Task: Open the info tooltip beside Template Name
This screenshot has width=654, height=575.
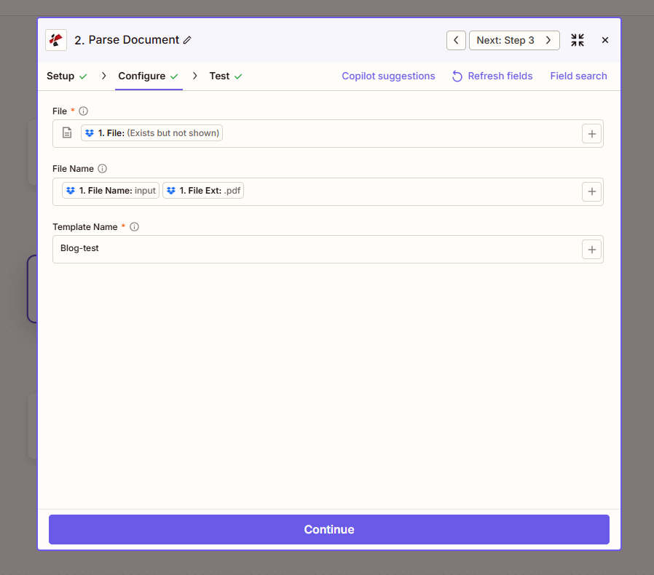Action: (134, 226)
